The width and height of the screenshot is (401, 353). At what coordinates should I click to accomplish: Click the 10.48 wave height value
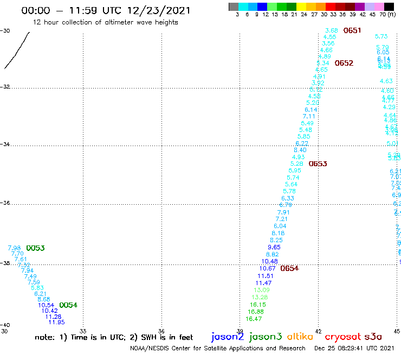[269, 261]
